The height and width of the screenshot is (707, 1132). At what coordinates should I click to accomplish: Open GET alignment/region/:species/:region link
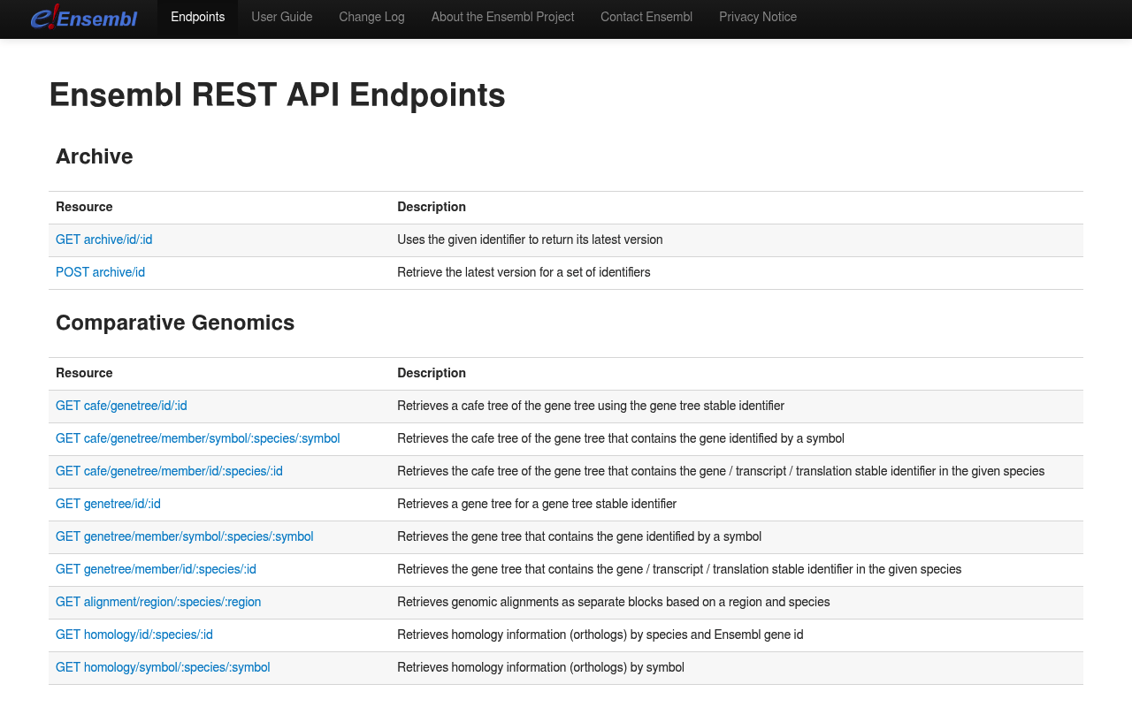click(x=158, y=602)
